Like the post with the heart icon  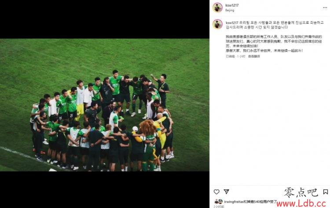click(x=216, y=192)
